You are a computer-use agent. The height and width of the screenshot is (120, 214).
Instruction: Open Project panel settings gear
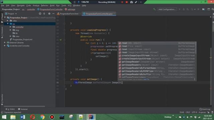[49, 14]
